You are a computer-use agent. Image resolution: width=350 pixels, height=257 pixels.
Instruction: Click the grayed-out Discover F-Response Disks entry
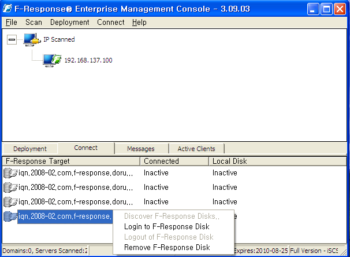173,216
